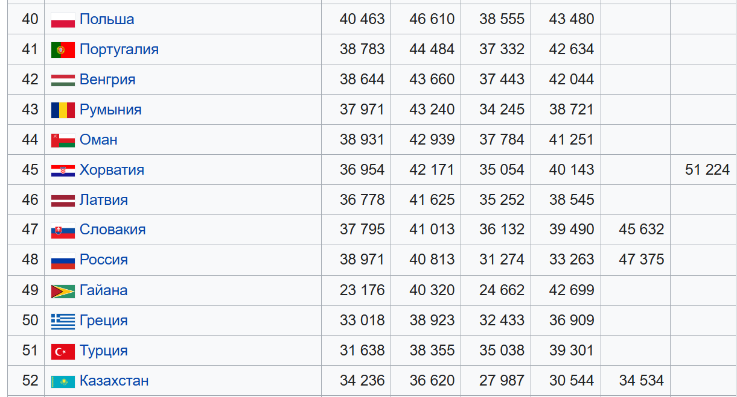
Task: Click the Greece flag icon
Action: pos(63,321)
